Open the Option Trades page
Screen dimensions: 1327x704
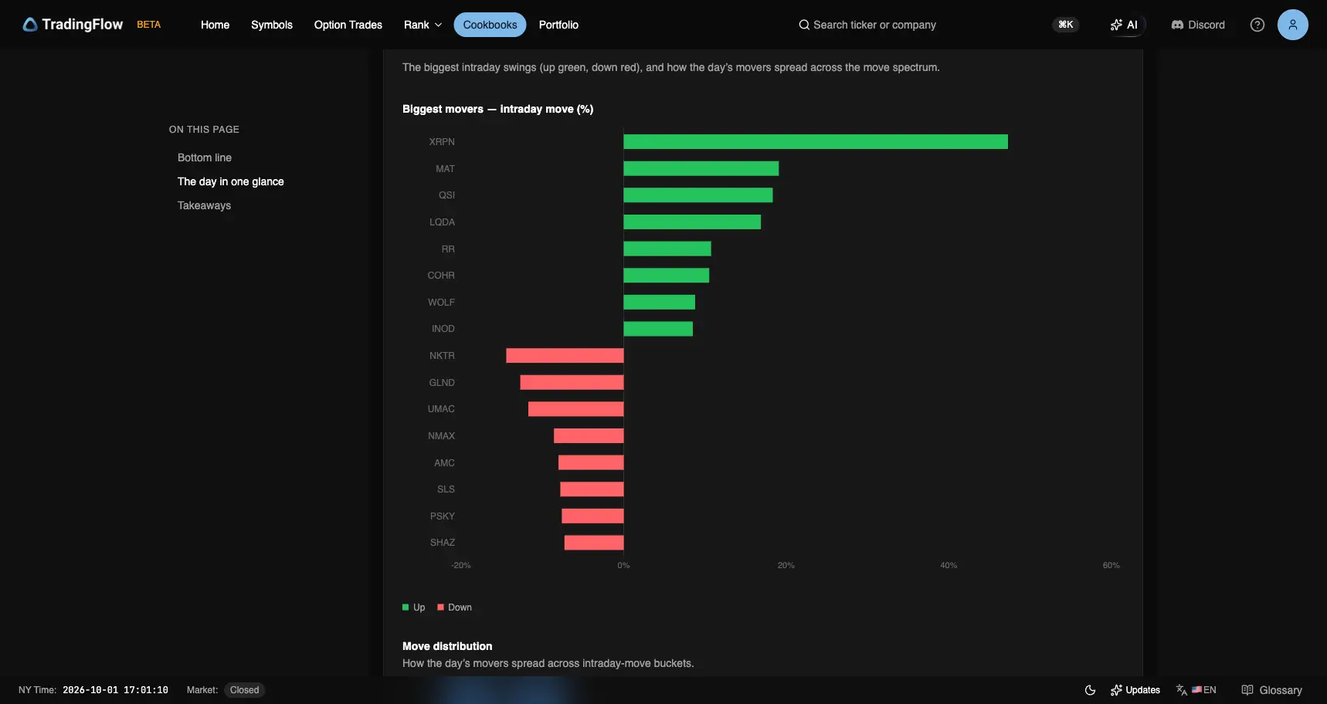click(348, 25)
